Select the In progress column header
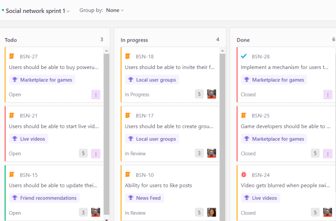The width and height of the screenshot is (336, 221). (134, 40)
